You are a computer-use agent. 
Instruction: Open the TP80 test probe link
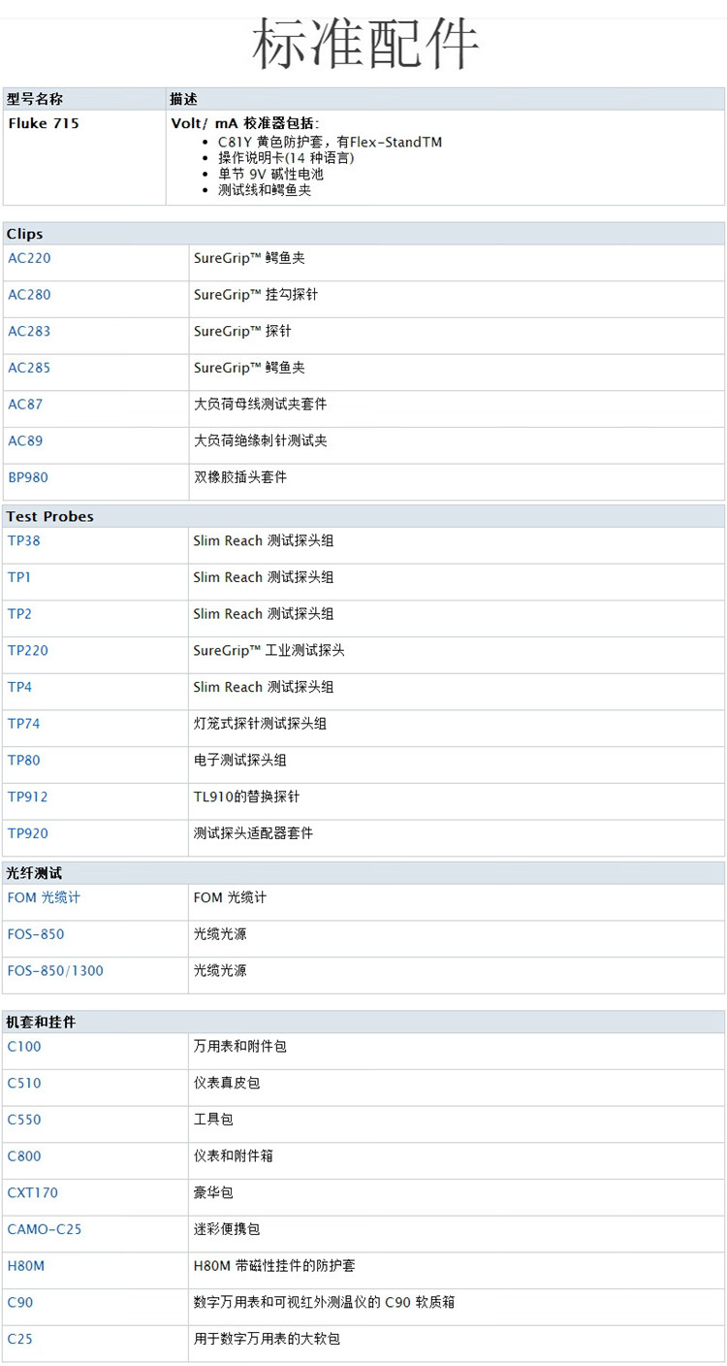[x=24, y=761]
